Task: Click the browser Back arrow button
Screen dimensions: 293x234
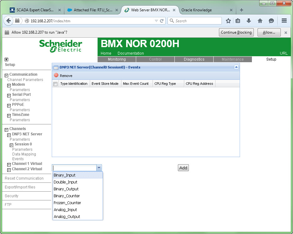Action: 8,21
